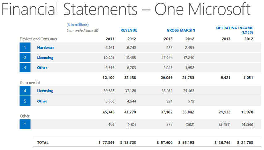Select Commercial Licensing revenue 39,686

coord(109,91)
